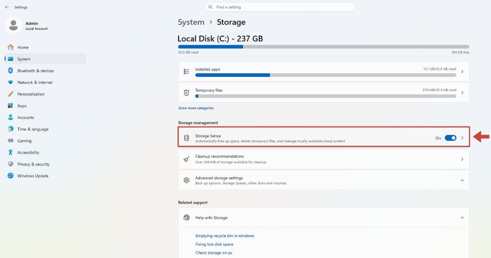Click System in the breadcrumb
The height and width of the screenshot is (258, 491).
tap(191, 22)
